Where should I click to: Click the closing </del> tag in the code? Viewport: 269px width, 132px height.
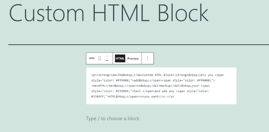point(176,86)
